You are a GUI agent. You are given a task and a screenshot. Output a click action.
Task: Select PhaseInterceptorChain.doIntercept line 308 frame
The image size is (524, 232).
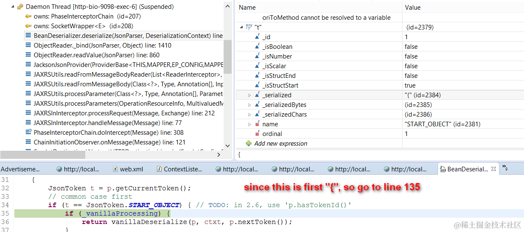(108, 133)
